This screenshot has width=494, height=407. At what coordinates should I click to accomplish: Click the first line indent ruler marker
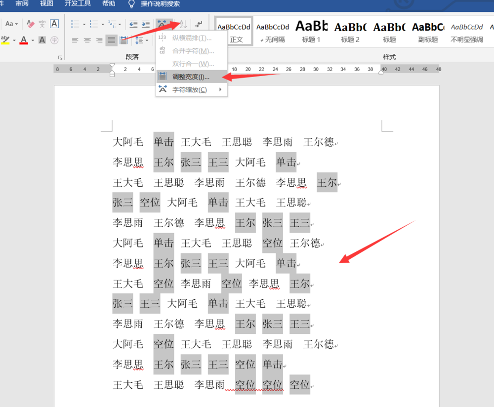pyautogui.click(x=112, y=66)
